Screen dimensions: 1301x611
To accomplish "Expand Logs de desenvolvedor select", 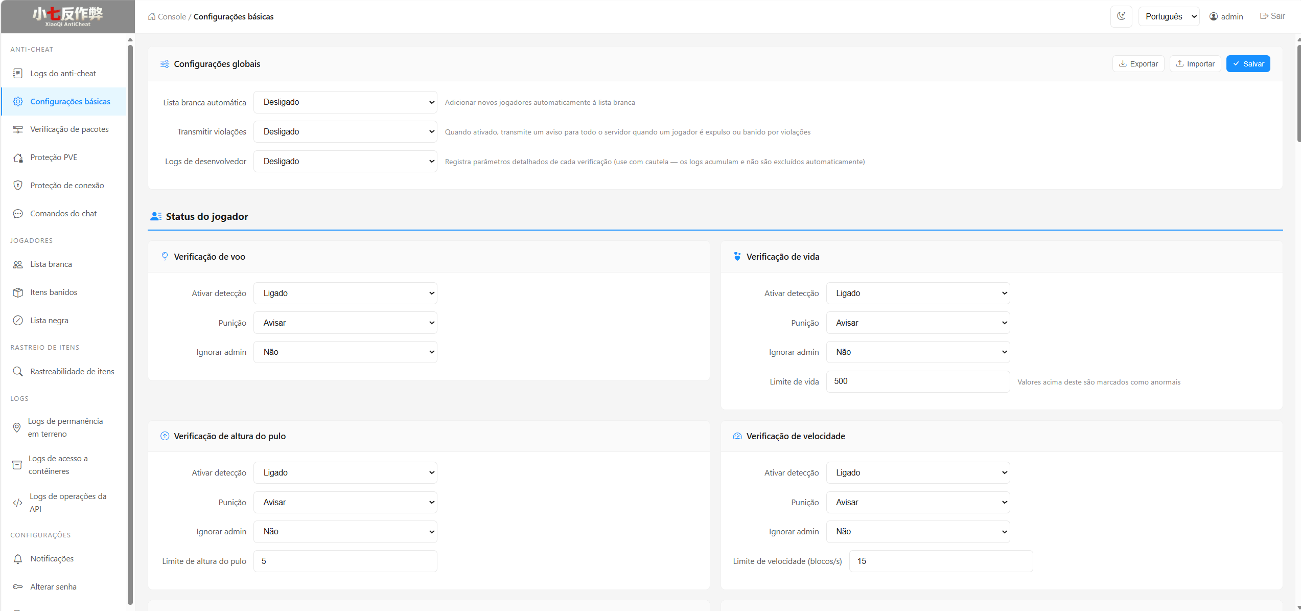I will point(345,162).
